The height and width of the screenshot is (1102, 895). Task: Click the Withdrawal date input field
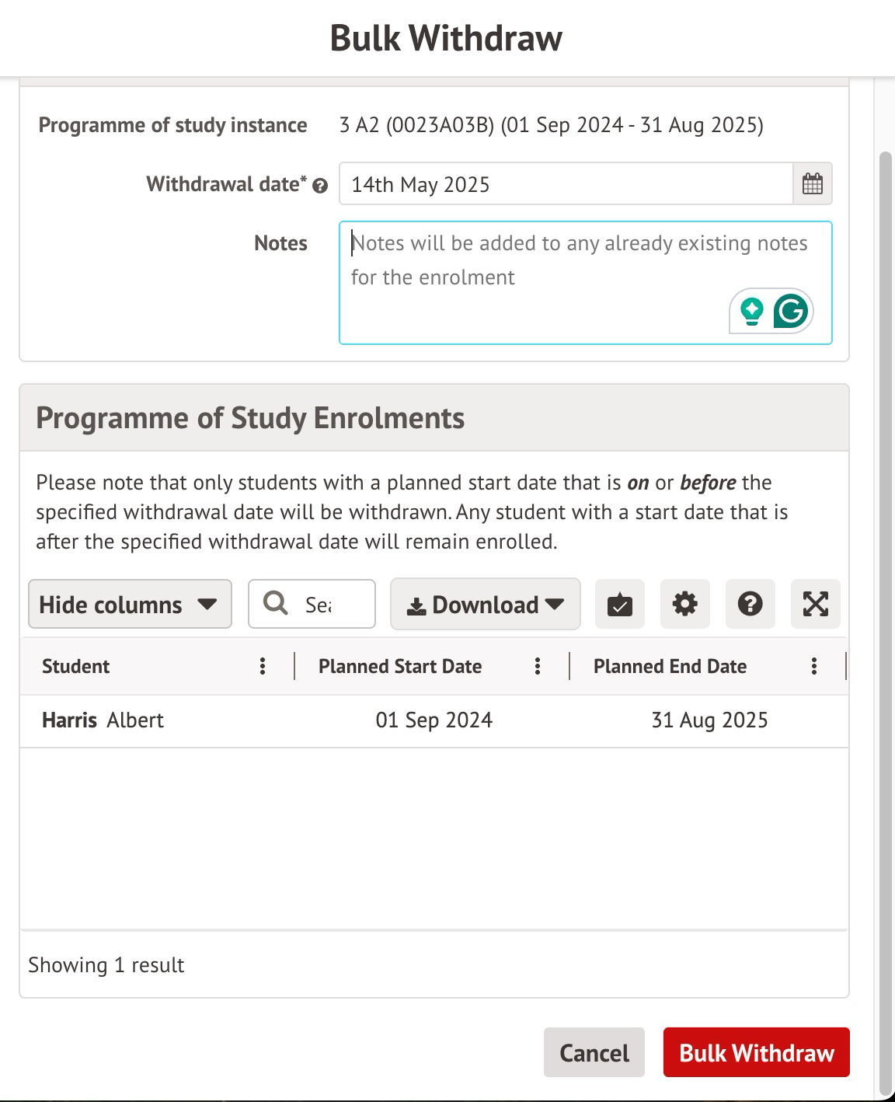click(565, 184)
